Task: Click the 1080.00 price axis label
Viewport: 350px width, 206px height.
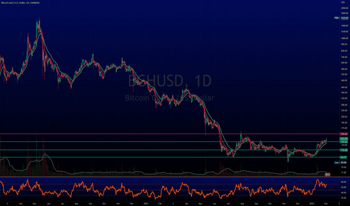Action: click(344, 38)
